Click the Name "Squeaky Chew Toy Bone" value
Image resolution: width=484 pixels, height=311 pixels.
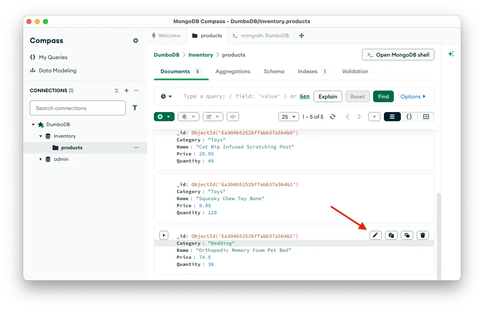tap(230, 199)
